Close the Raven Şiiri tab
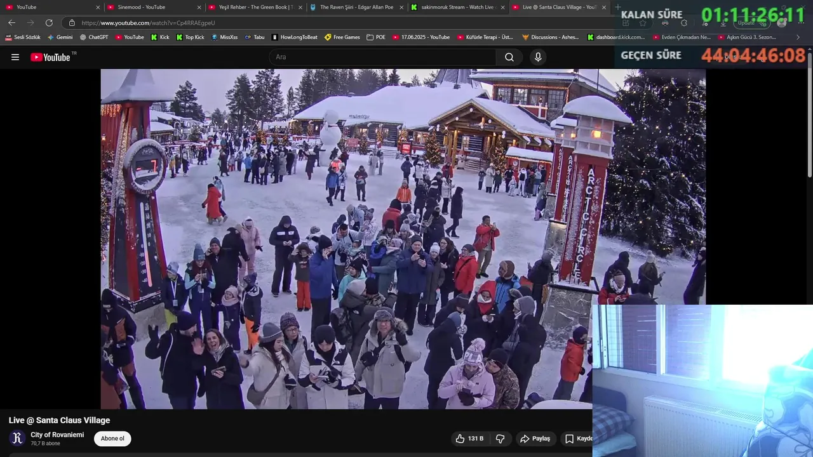The height and width of the screenshot is (457, 813). pos(401,8)
